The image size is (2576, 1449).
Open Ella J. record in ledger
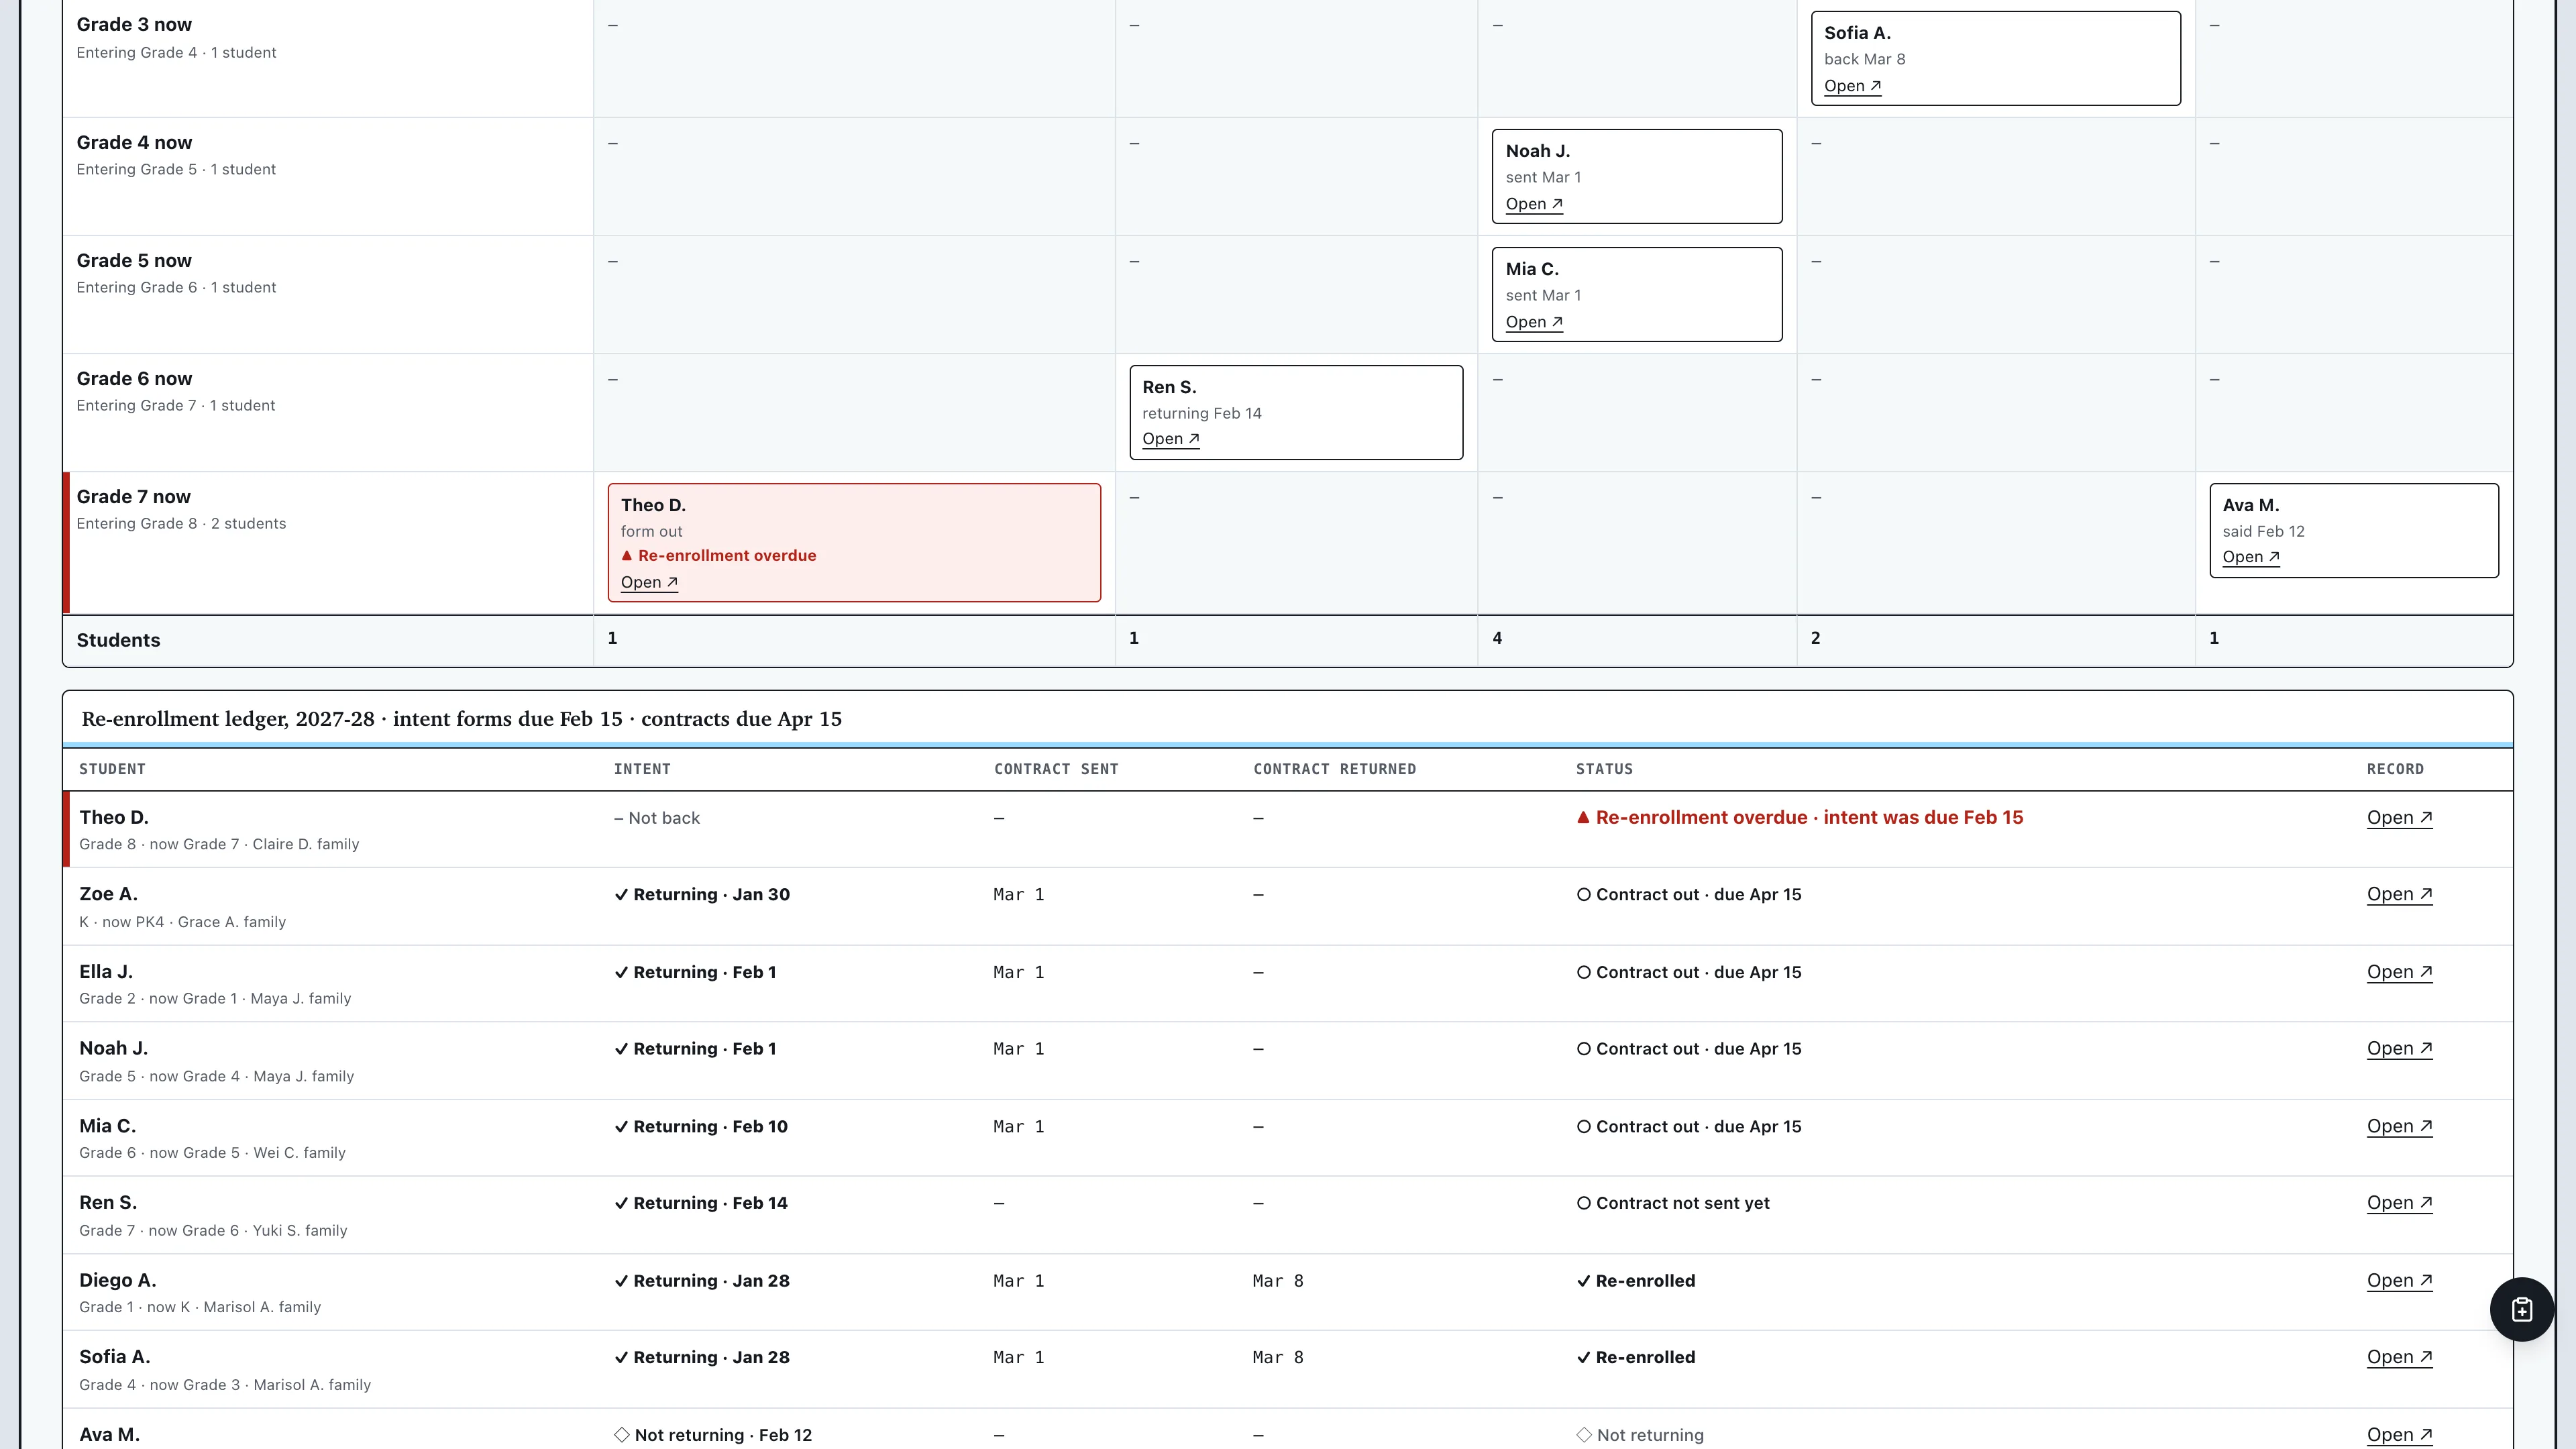(x=2399, y=972)
